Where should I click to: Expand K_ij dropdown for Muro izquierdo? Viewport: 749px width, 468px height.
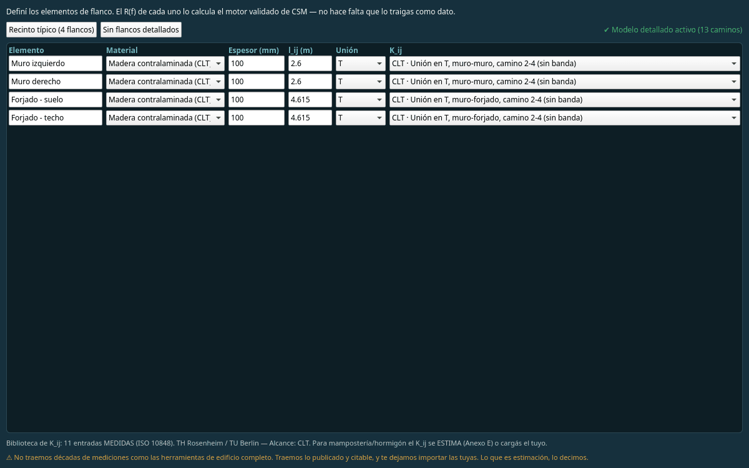565,63
